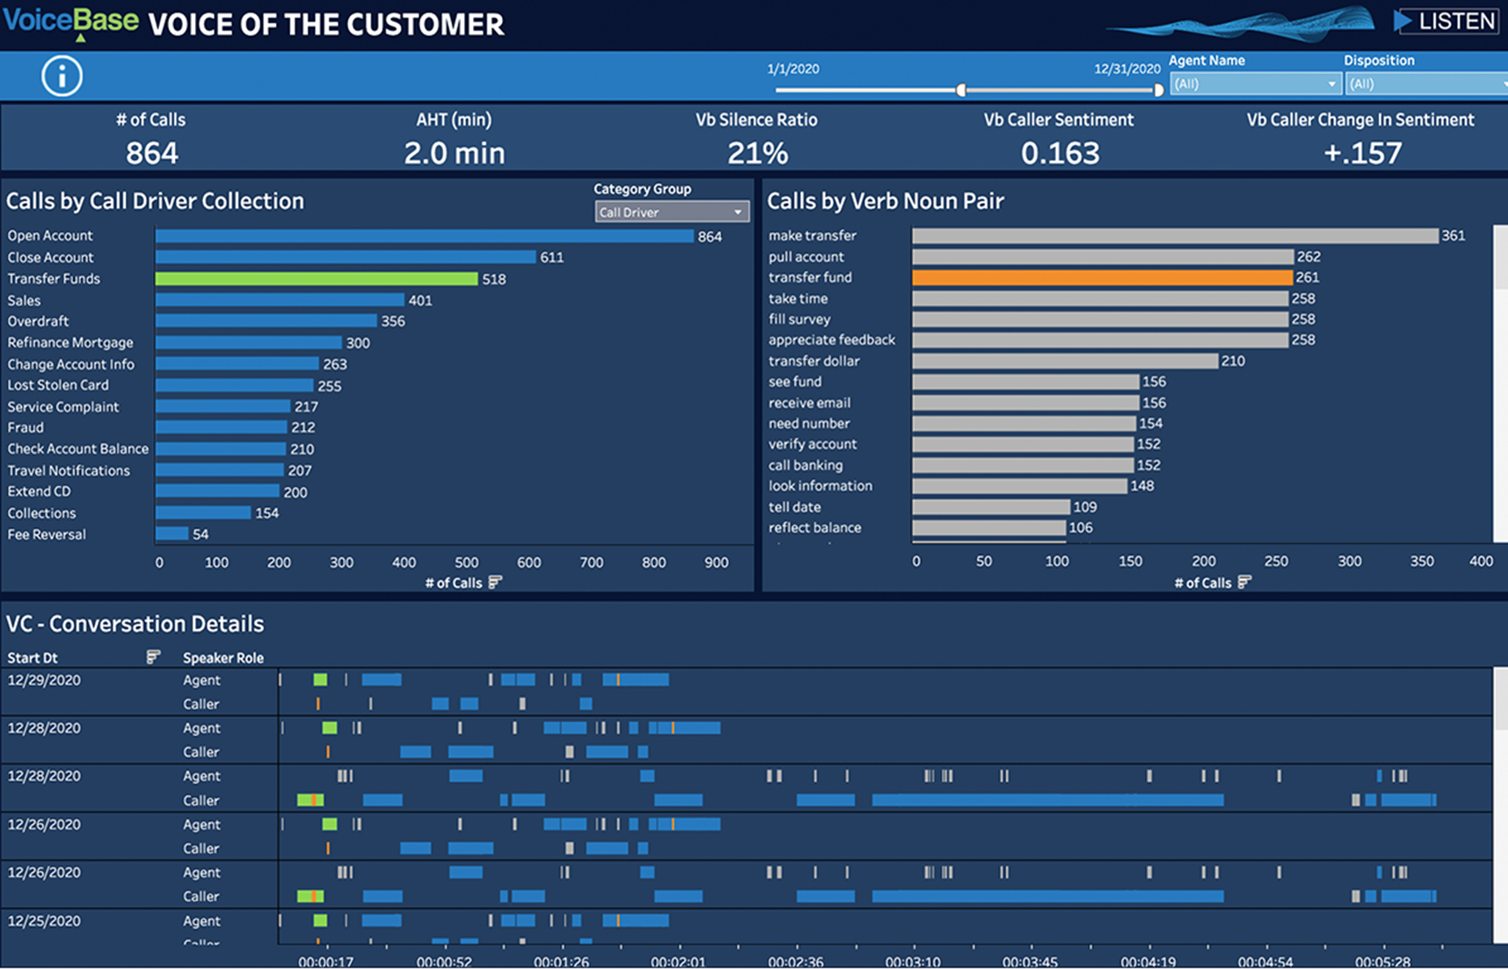Click the "Lost Stolen Card" label
Viewport: 1508px width, 969px height.
click(x=58, y=386)
